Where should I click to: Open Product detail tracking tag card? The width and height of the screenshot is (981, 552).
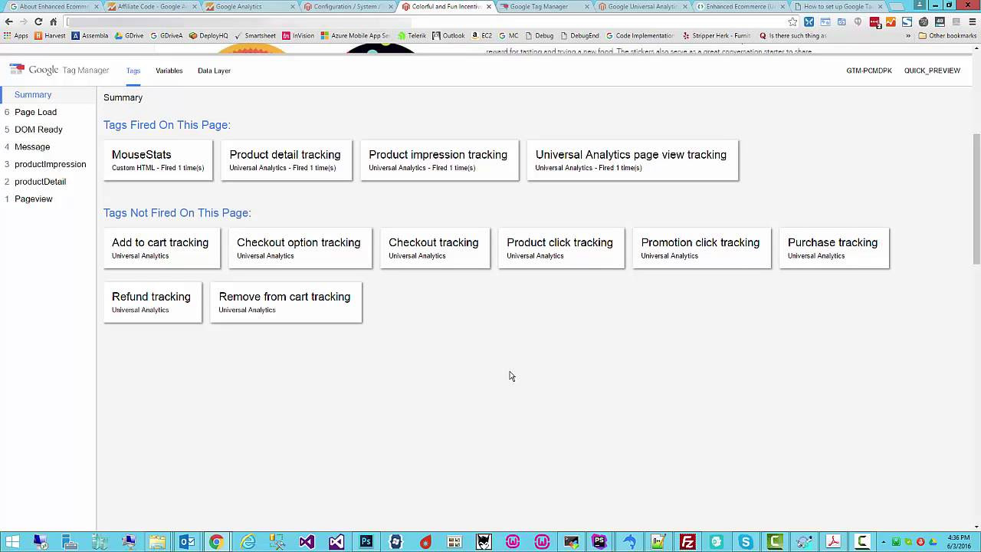point(287,160)
